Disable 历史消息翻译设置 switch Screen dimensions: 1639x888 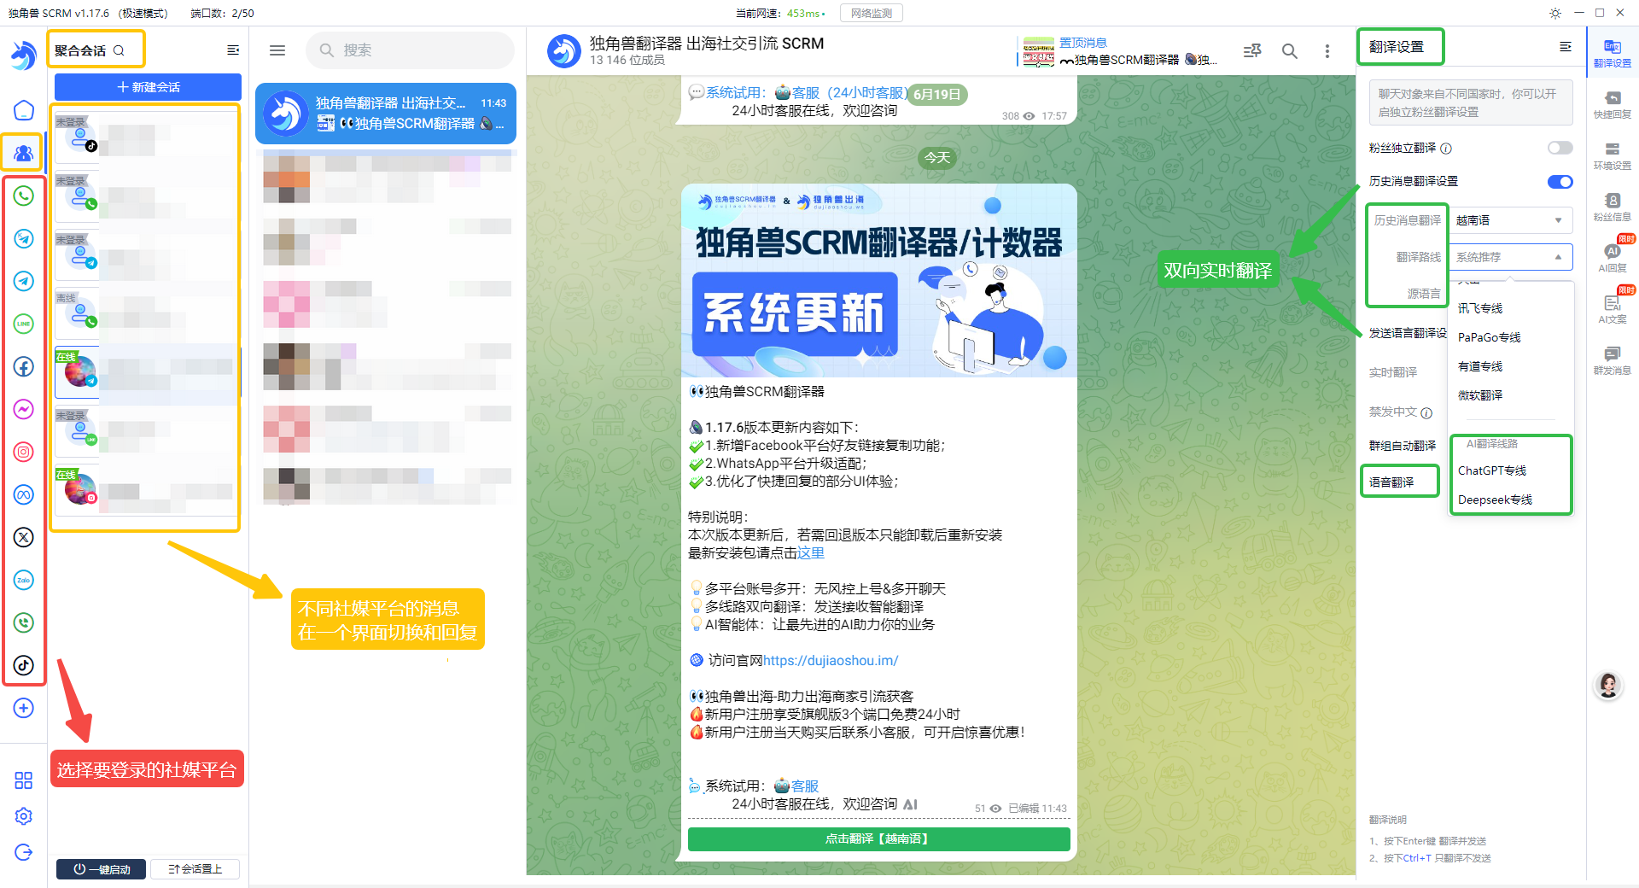coord(1560,181)
